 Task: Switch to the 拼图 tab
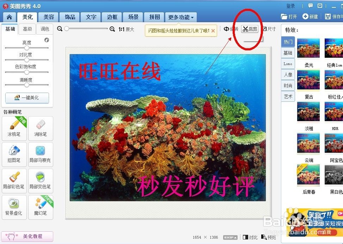coord(154,17)
